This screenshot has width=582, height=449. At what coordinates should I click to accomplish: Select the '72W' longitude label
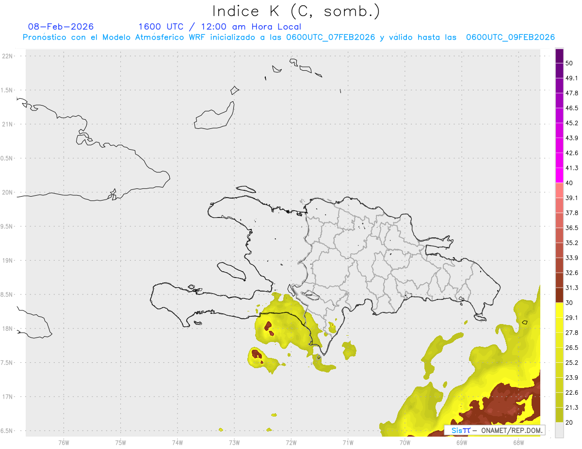291,443
